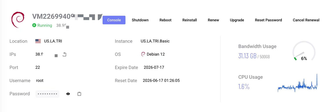The height and width of the screenshot is (112, 324).
Task: Click the US flag location icon
Action: click(x=38, y=41)
